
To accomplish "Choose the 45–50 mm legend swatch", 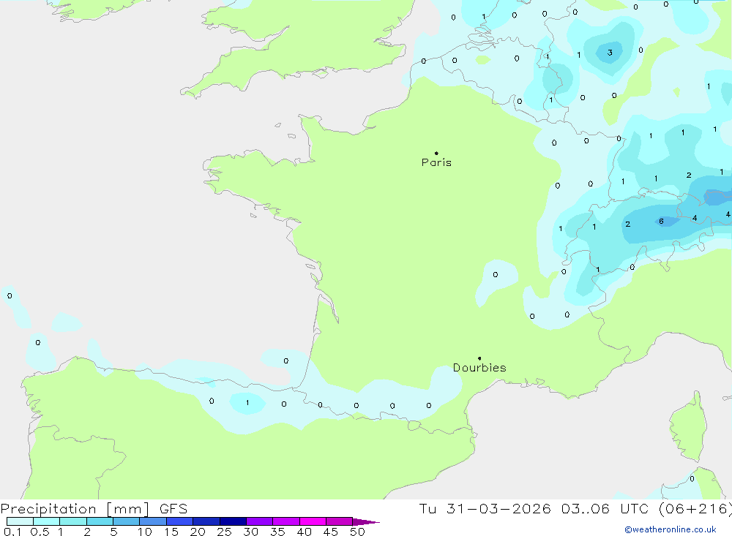I will tap(340, 521).
